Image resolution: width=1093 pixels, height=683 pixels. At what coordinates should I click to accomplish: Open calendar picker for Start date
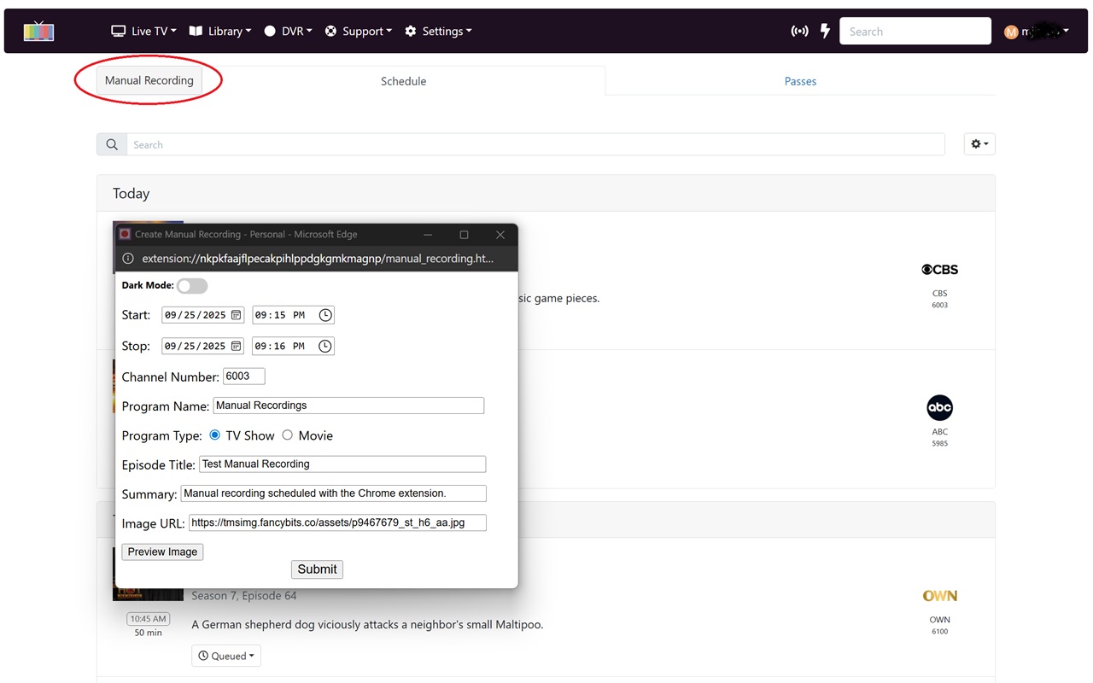237,315
